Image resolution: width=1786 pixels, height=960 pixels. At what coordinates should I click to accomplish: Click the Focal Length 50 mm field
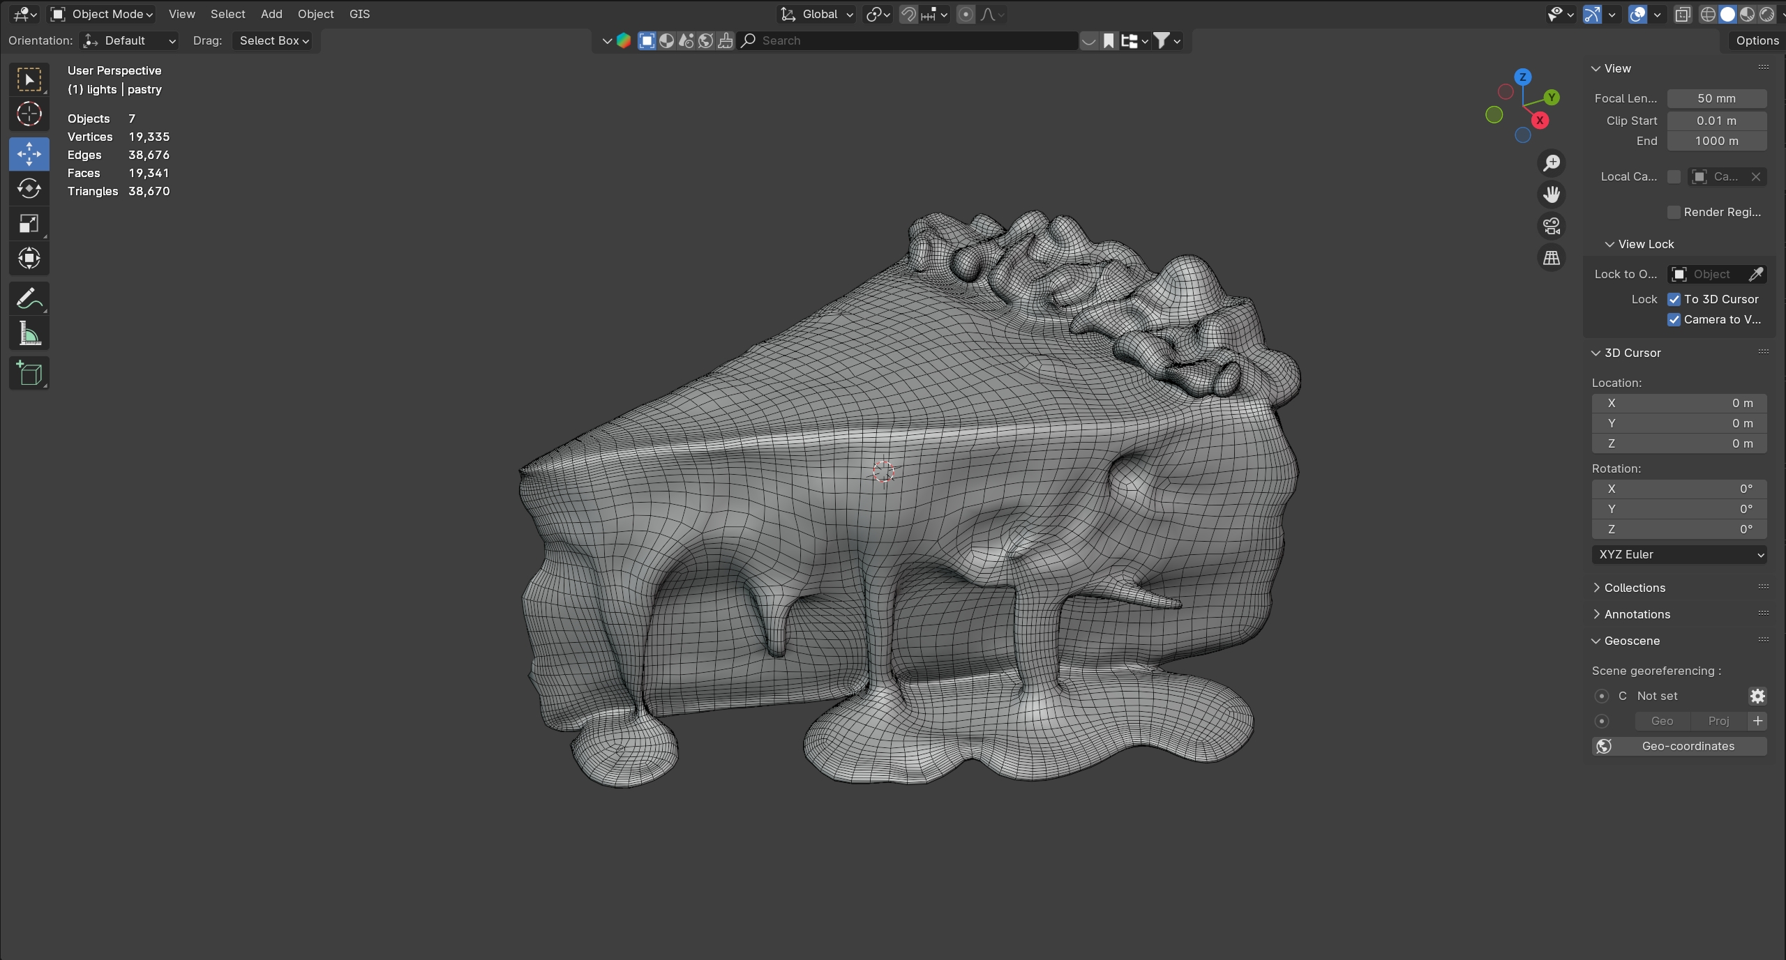pos(1716,98)
